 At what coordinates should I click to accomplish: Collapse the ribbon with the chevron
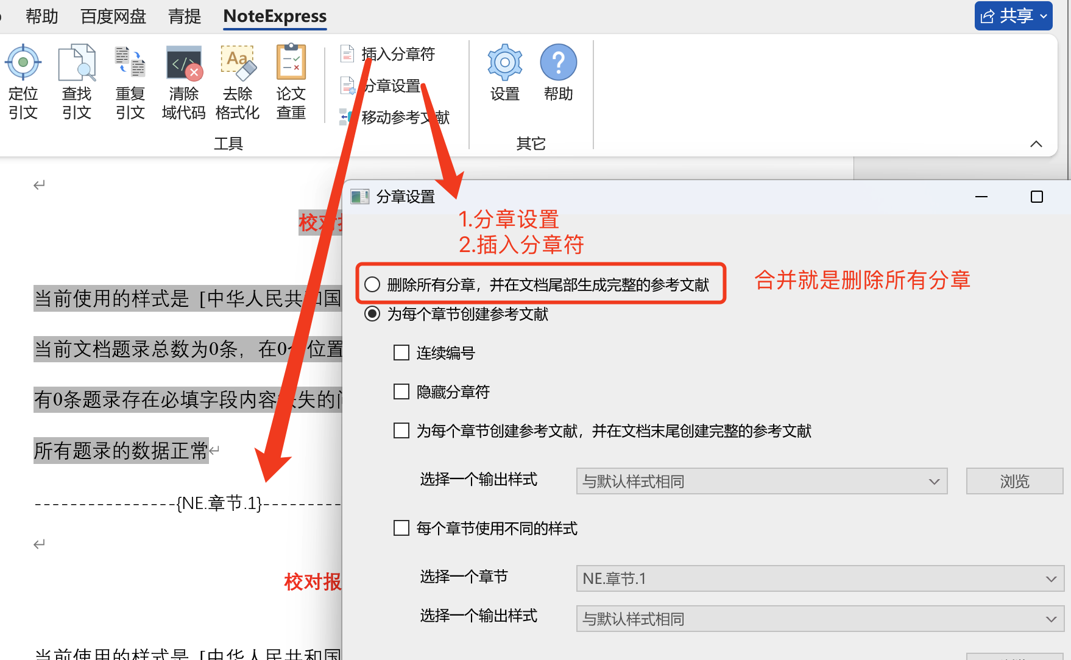pyautogui.click(x=1036, y=144)
